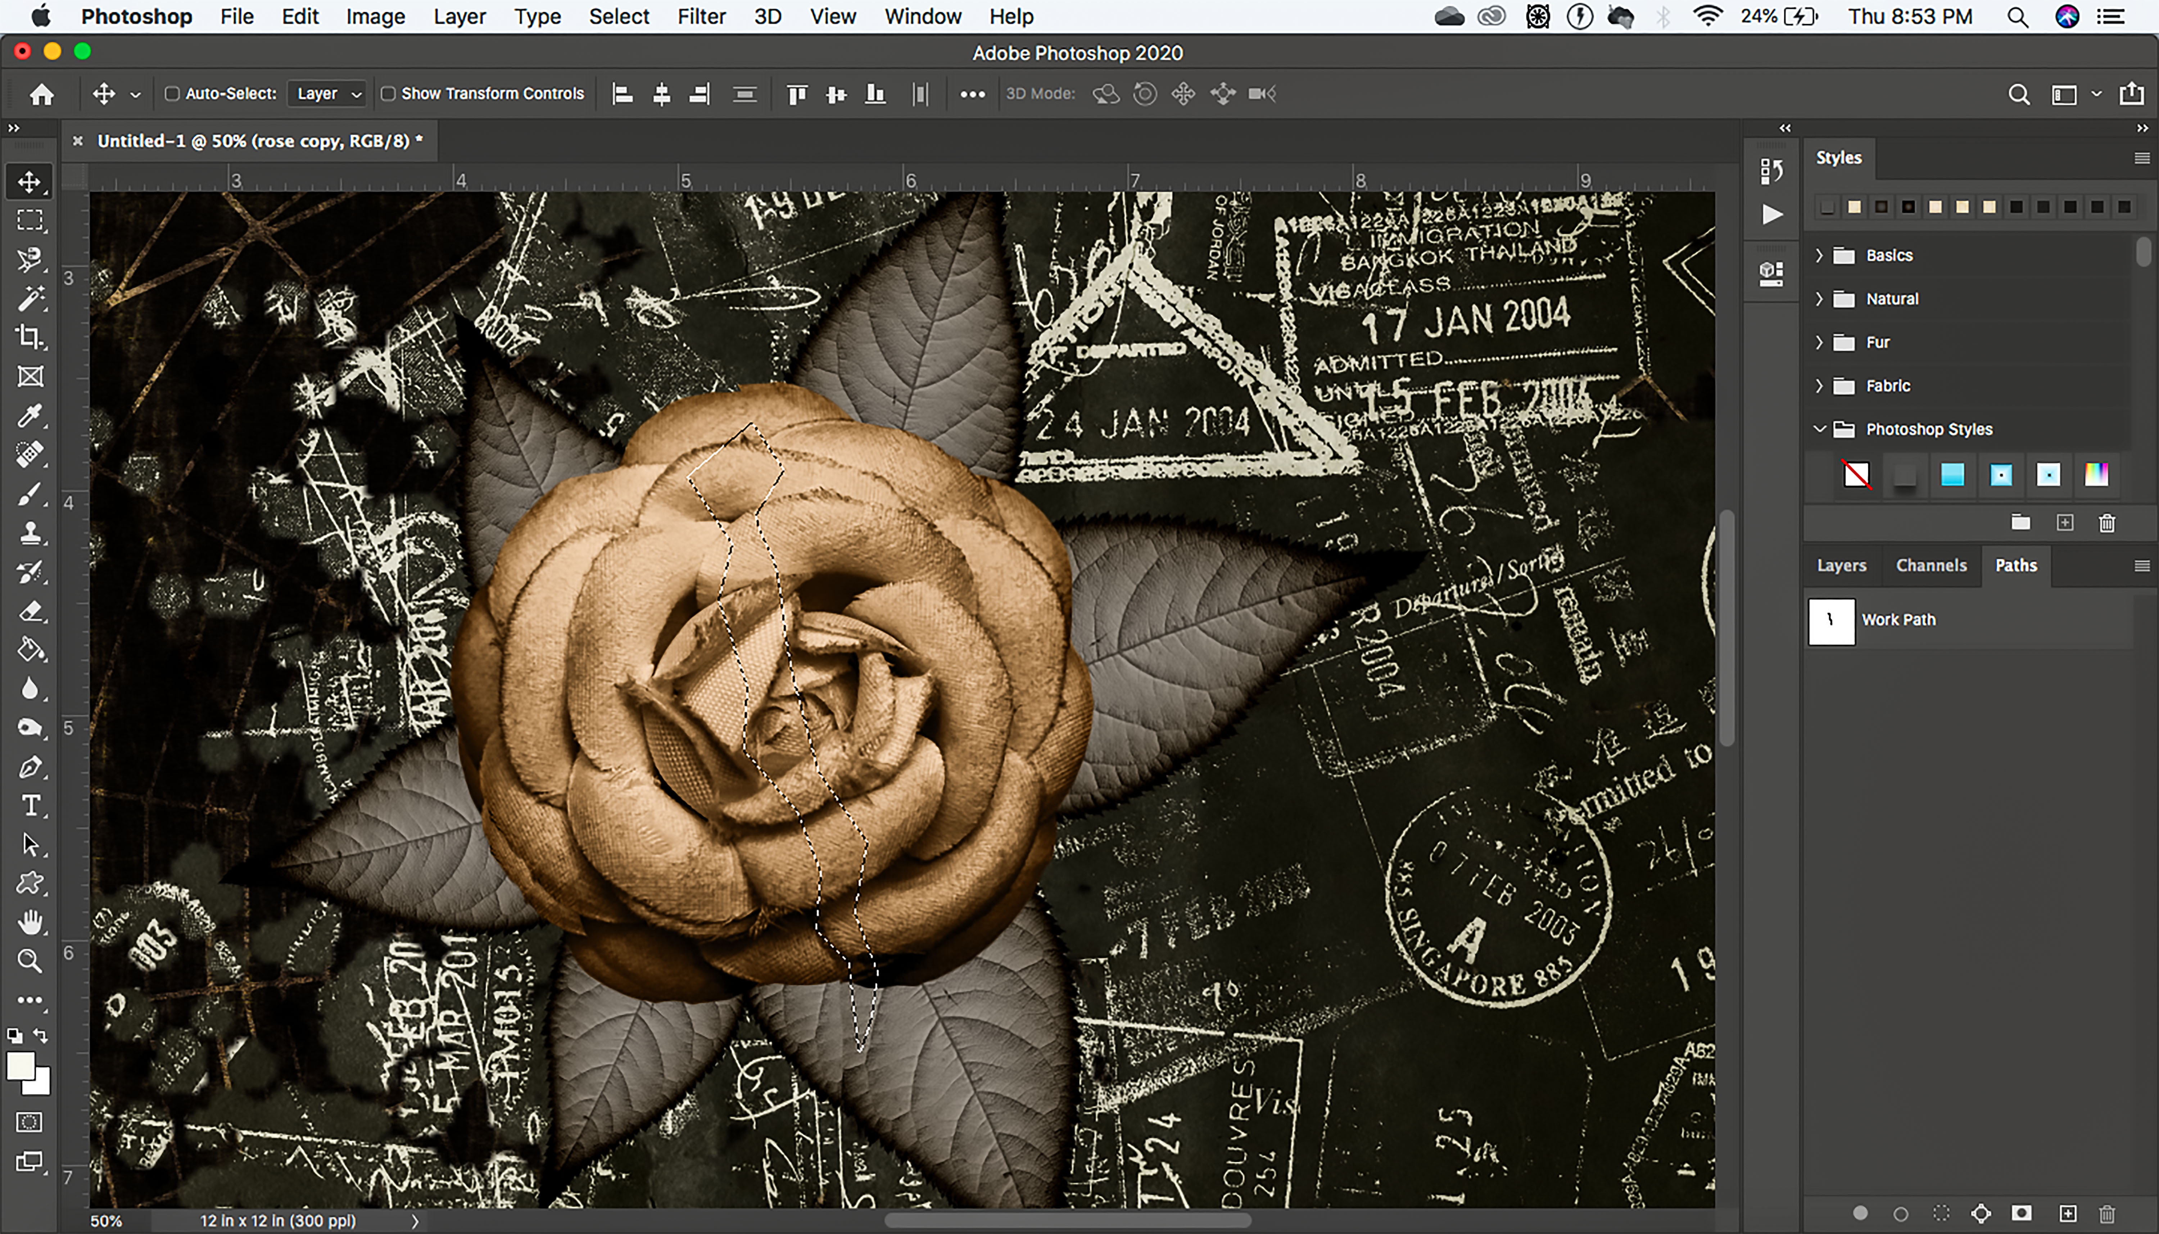Select the Work Path entry
This screenshot has width=2159, height=1234.
click(1898, 620)
